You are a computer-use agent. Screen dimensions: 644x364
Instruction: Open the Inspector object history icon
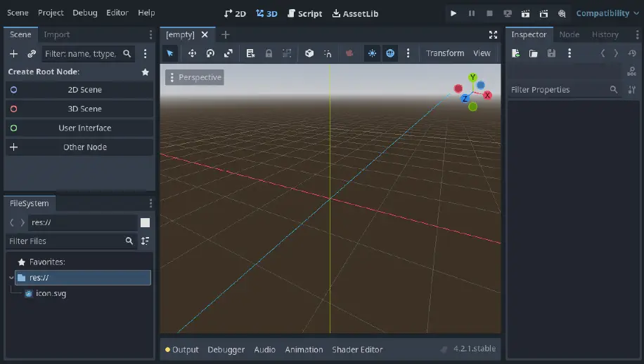click(631, 53)
